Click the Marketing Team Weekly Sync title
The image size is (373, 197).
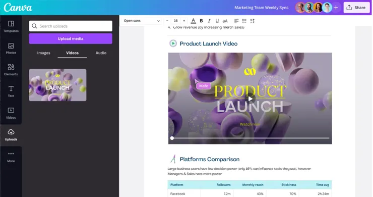[x=262, y=8]
